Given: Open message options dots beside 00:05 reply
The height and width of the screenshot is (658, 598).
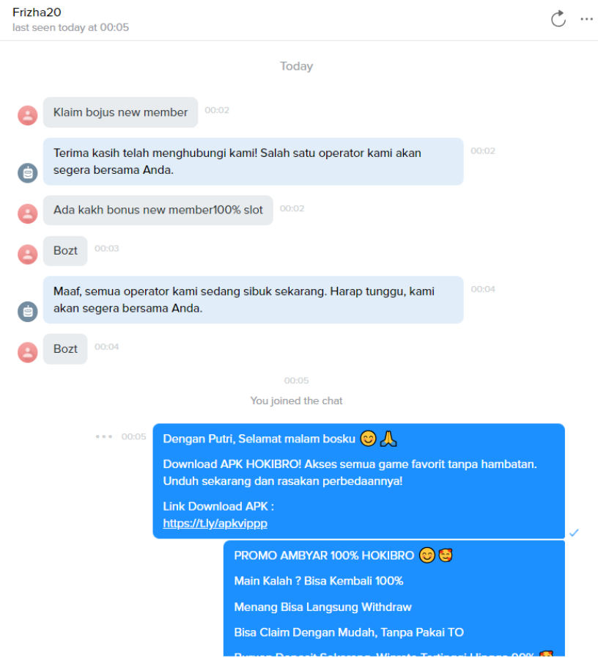Looking at the screenshot, I should tap(103, 436).
